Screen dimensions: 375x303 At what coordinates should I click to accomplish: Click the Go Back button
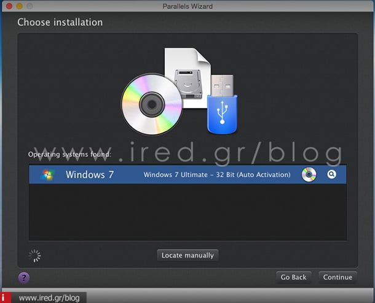(293, 277)
